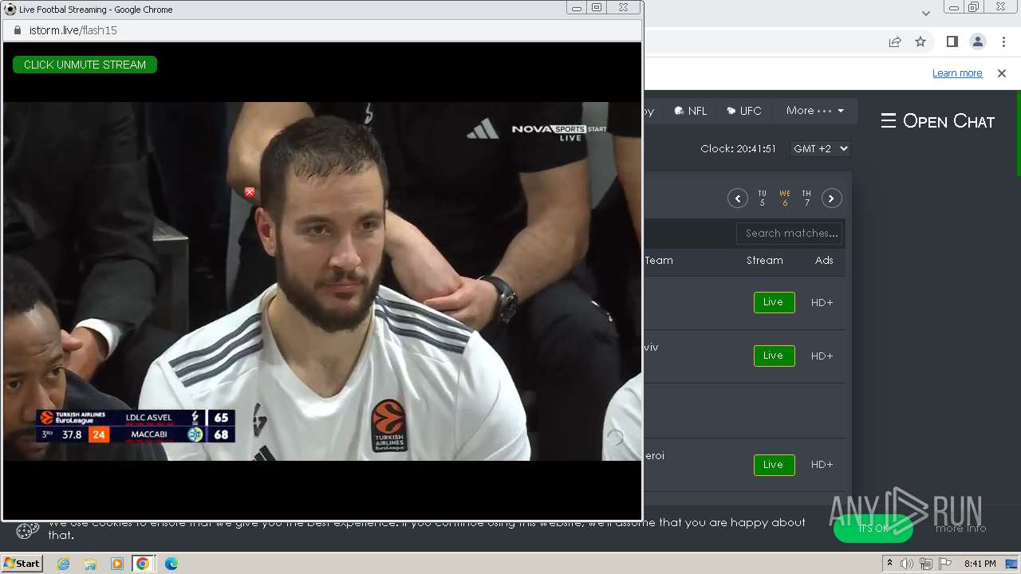
Task: Open the Learn more link
Action: pyautogui.click(x=957, y=73)
